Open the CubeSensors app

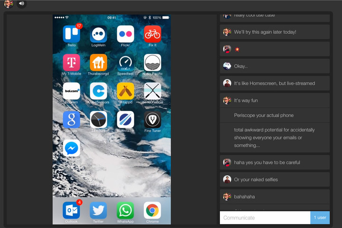point(98,91)
